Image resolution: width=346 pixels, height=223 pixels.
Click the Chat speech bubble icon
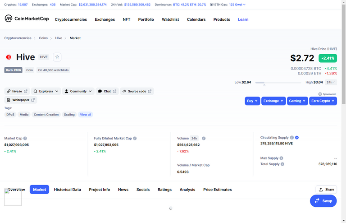[100, 91]
